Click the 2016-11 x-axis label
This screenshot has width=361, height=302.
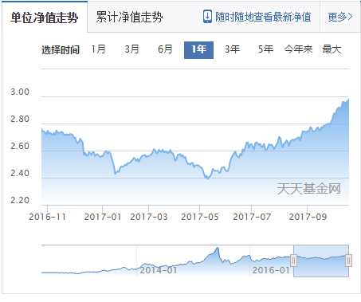click(x=47, y=217)
